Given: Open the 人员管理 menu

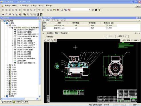Looking at the screenshot, I should point(24,5).
